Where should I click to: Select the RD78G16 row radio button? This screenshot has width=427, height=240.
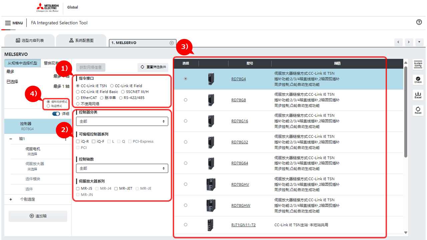coord(186,121)
